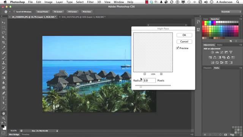Click the Print Size button
The width and height of the screenshot is (243, 137).
[87, 12]
